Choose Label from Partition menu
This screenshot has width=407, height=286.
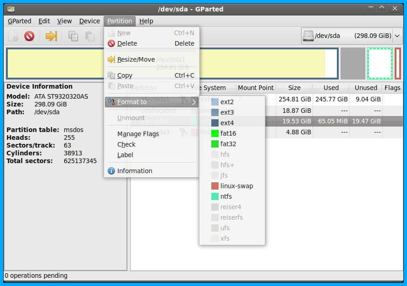(x=152, y=155)
